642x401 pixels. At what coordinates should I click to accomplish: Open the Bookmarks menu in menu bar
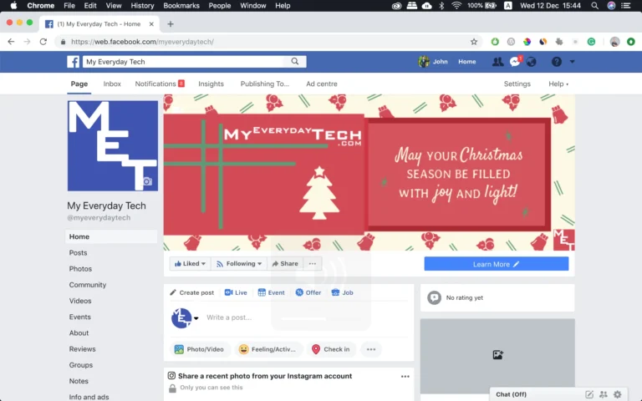point(181,6)
